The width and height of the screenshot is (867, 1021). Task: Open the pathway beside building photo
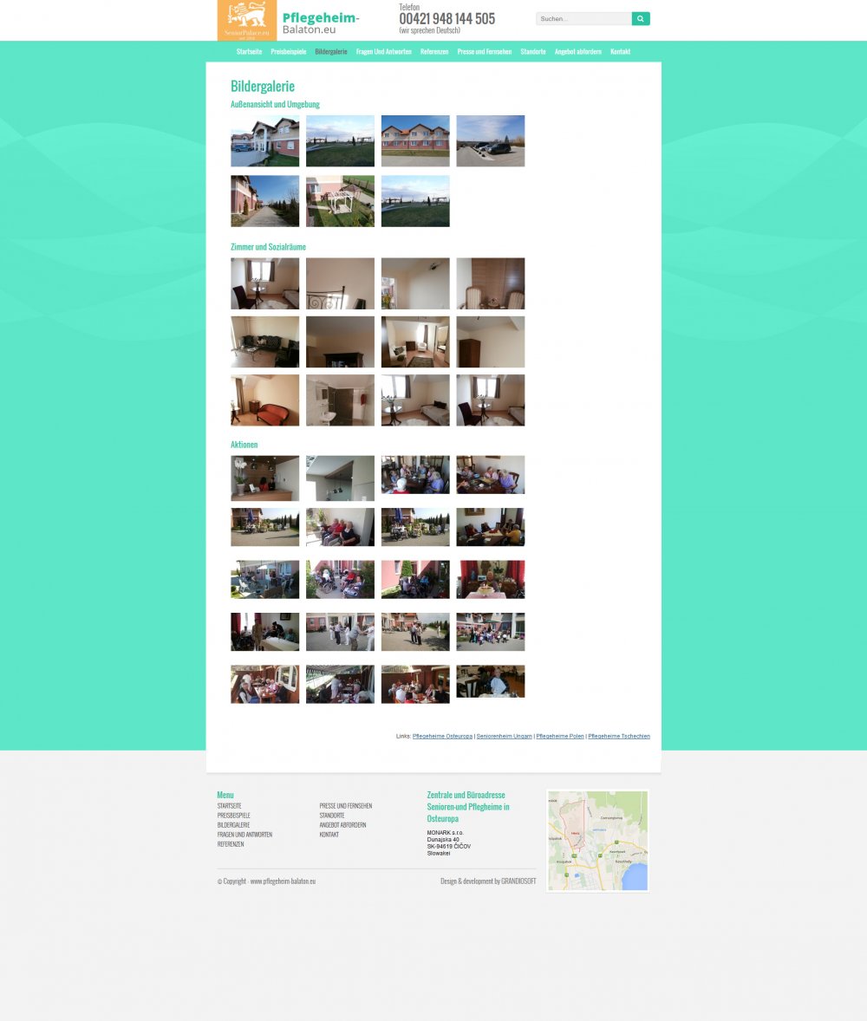265,201
